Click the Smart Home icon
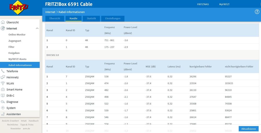The height and width of the screenshot is (133, 261). pyautogui.click(x=3, y=90)
